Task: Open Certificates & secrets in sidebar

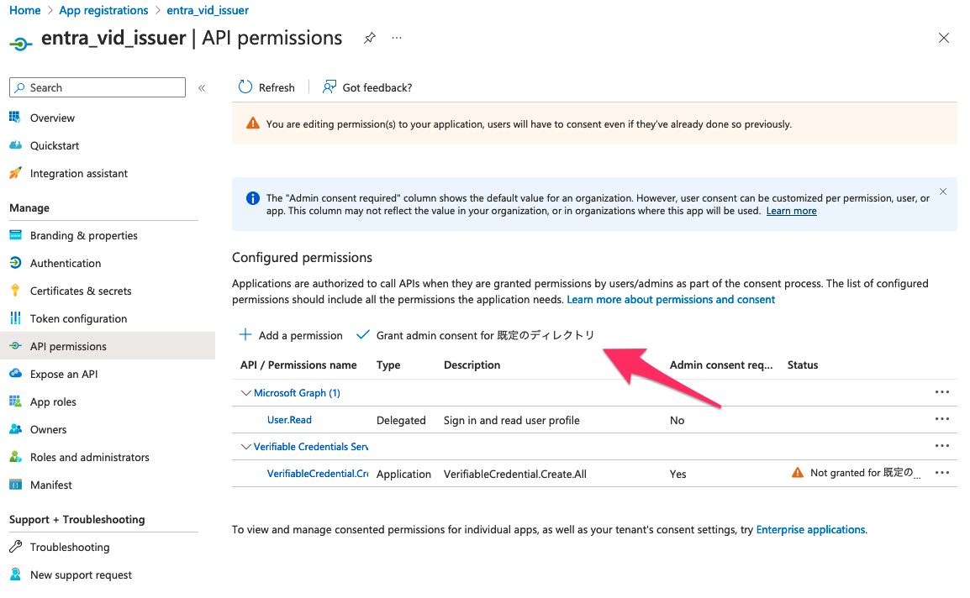Action: [81, 291]
